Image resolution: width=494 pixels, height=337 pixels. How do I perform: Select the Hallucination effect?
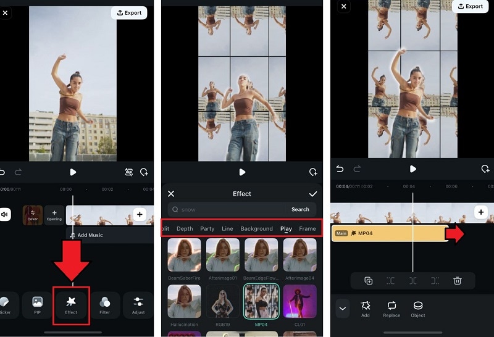coord(184,301)
